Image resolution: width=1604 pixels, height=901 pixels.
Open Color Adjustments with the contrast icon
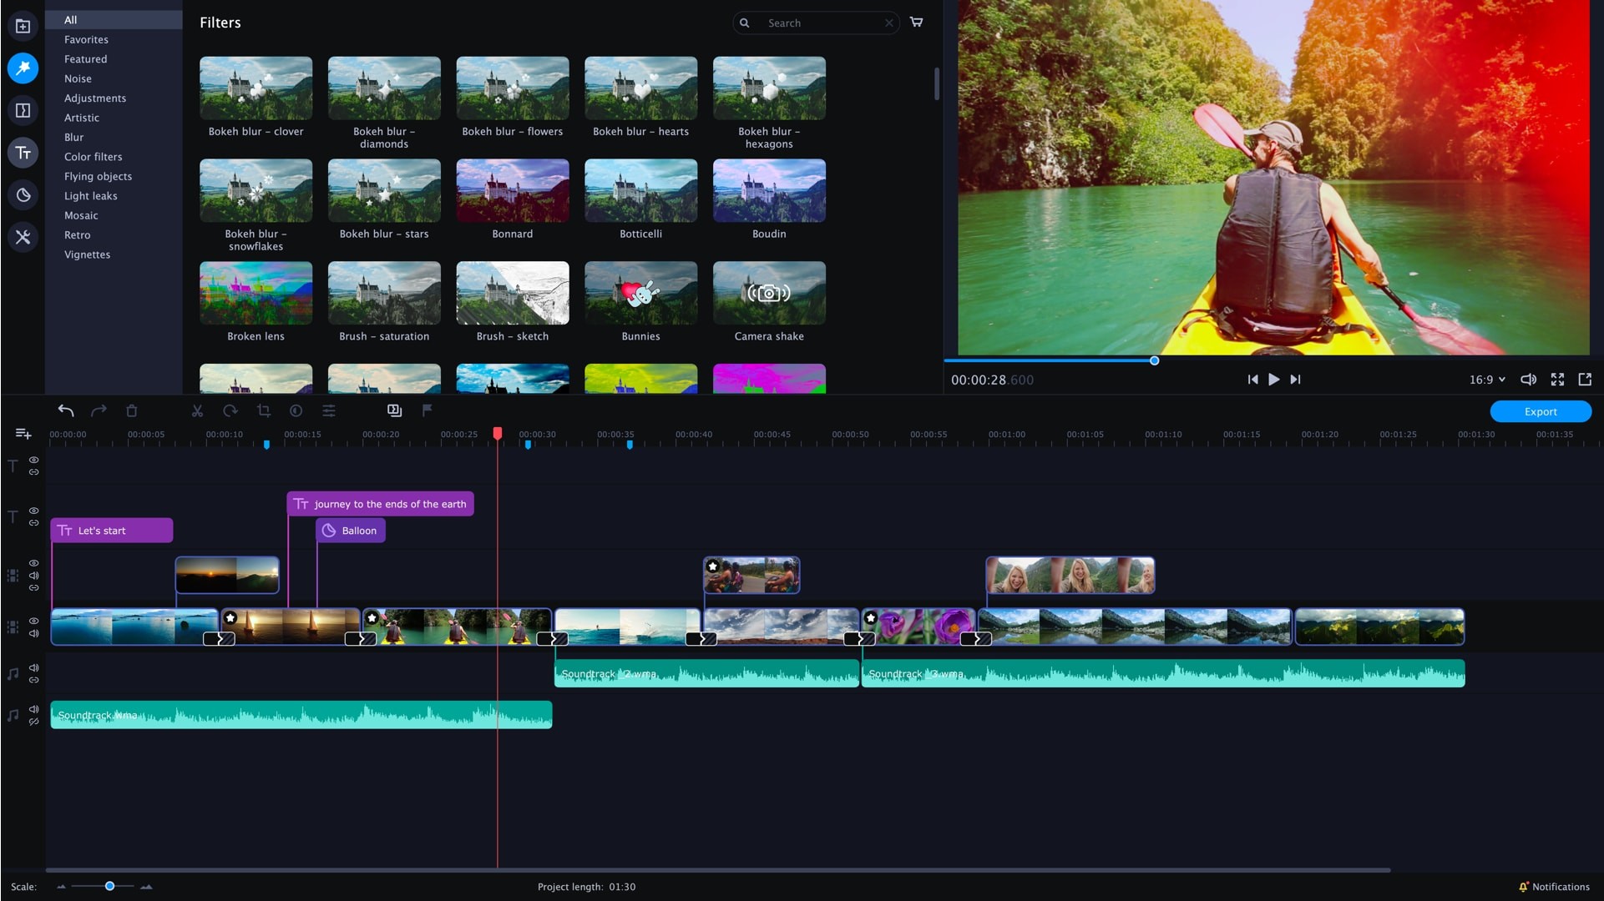click(296, 410)
